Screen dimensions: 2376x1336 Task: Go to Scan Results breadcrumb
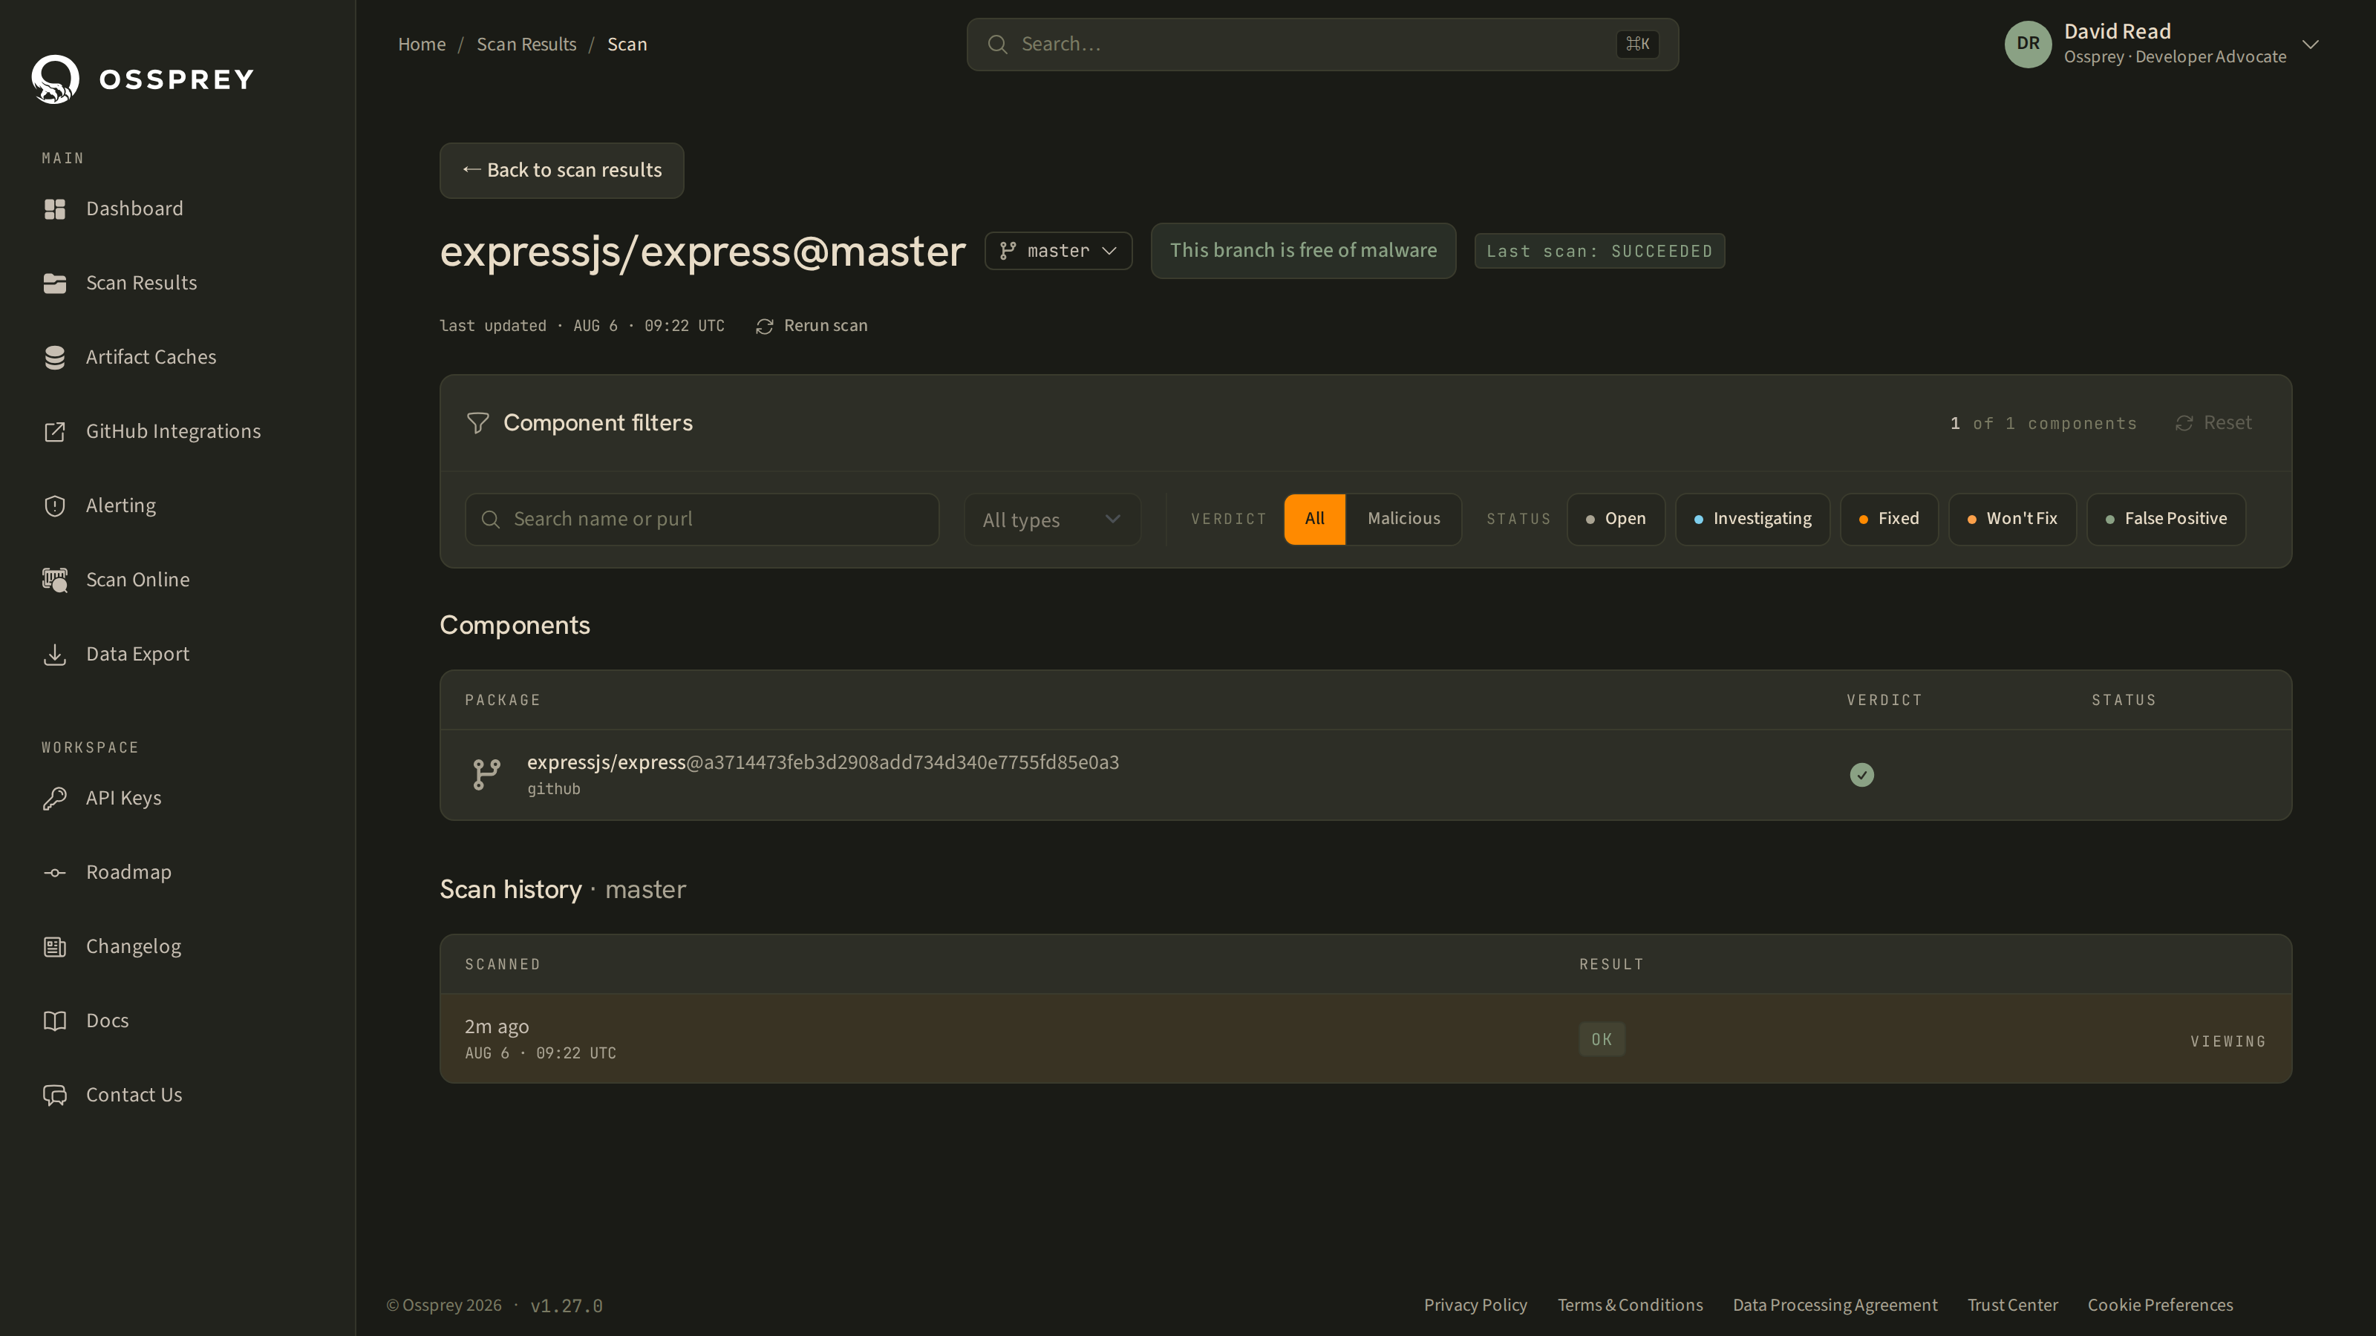tap(526, 45)
